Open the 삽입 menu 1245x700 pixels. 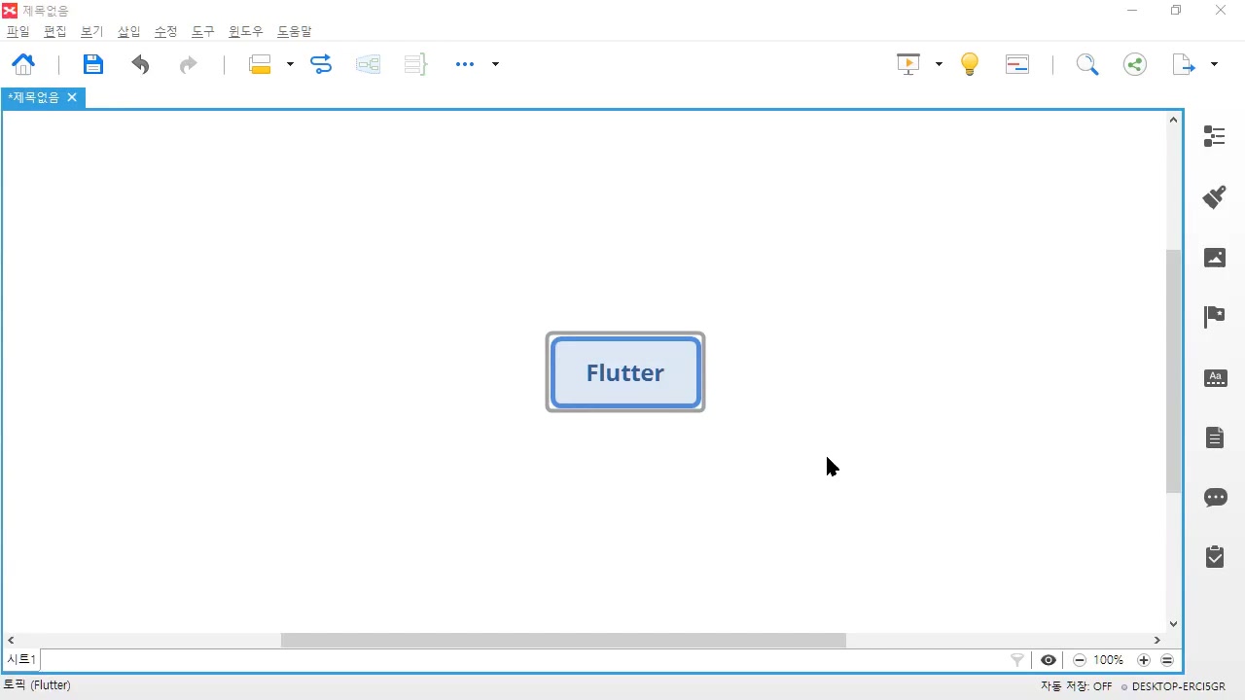(128, 31)
